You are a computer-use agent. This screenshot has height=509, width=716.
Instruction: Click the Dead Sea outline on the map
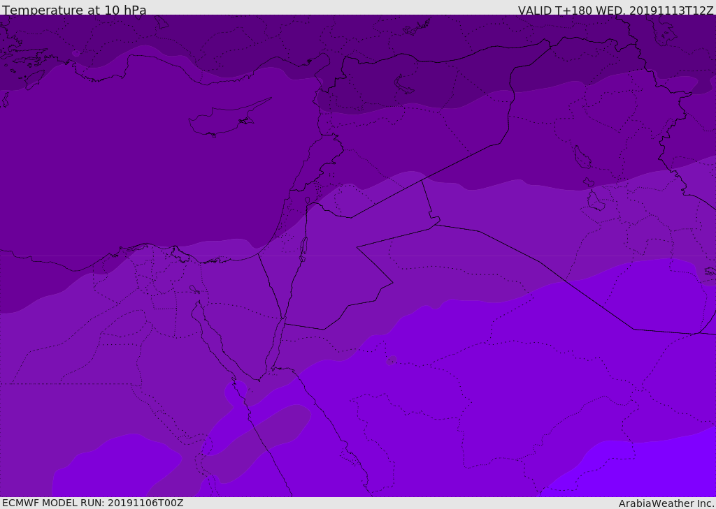[303, 249]
